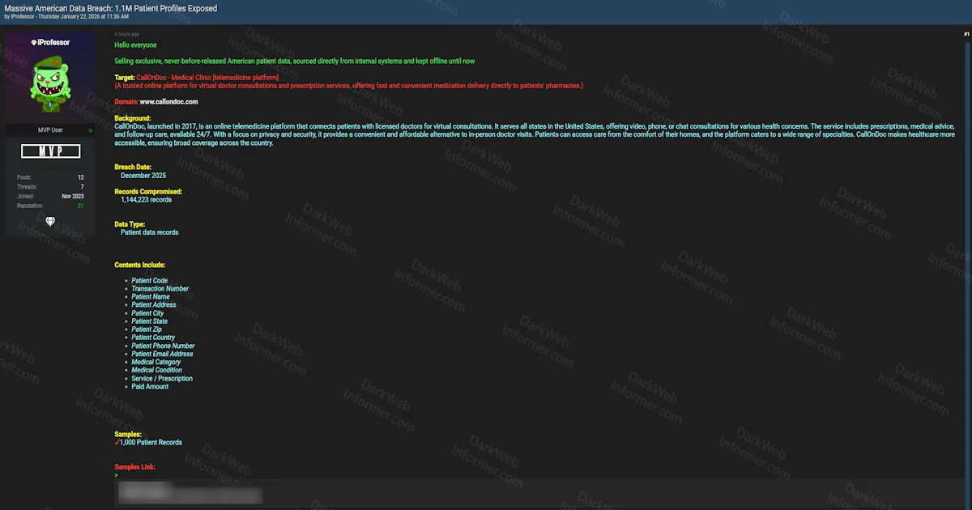Viewport: 972px width, 510px height.
Task: Click the post number icon at top right
Action: [x=965, y=34]
